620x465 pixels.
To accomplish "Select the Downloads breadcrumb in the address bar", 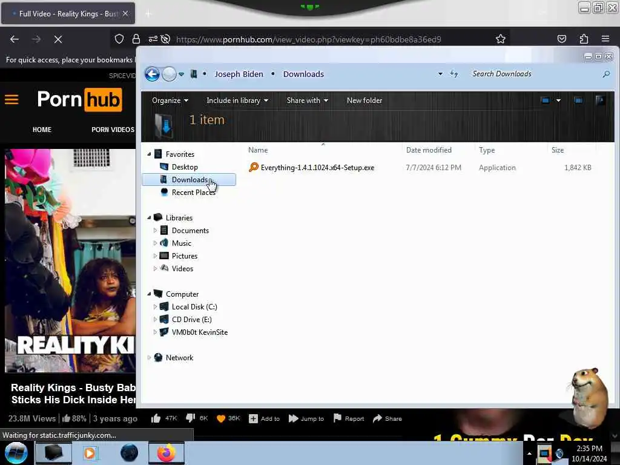I will [x=303, y=74].
